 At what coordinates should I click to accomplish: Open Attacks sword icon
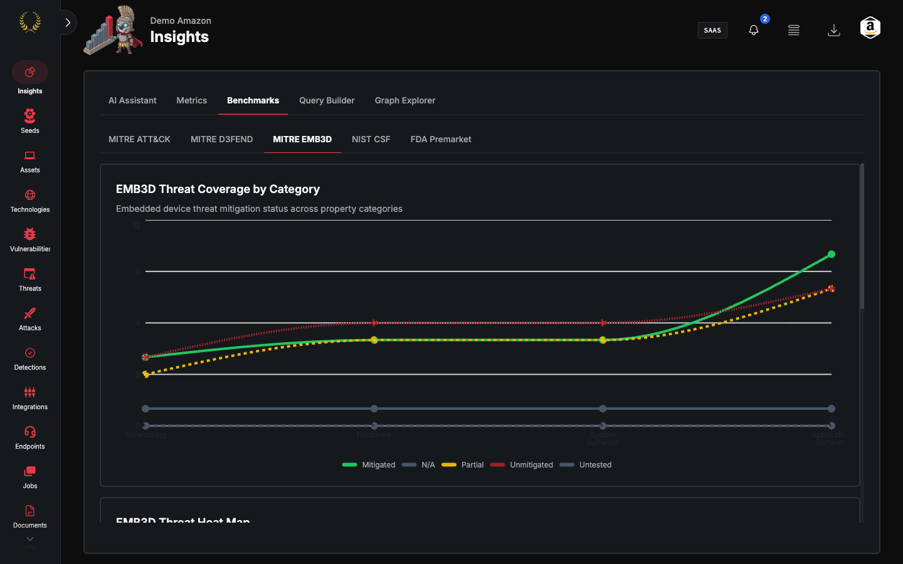[29, 313]
